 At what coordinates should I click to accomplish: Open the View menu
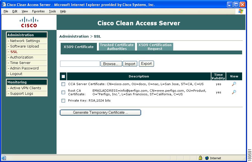click(25, 11)
